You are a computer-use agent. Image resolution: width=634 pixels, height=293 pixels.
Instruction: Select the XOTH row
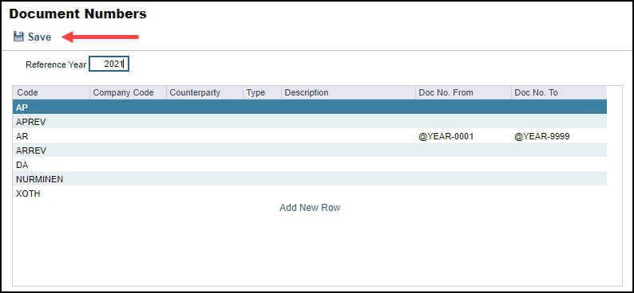click(x=310, y=193)
